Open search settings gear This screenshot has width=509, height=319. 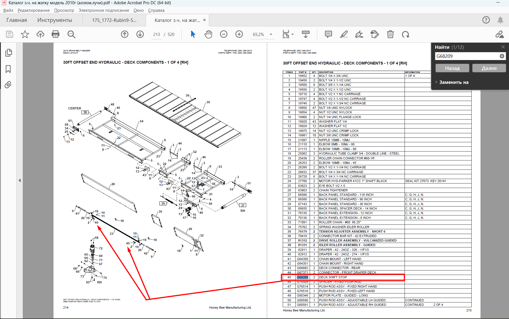pyautogui.click(x=502, y=56)
